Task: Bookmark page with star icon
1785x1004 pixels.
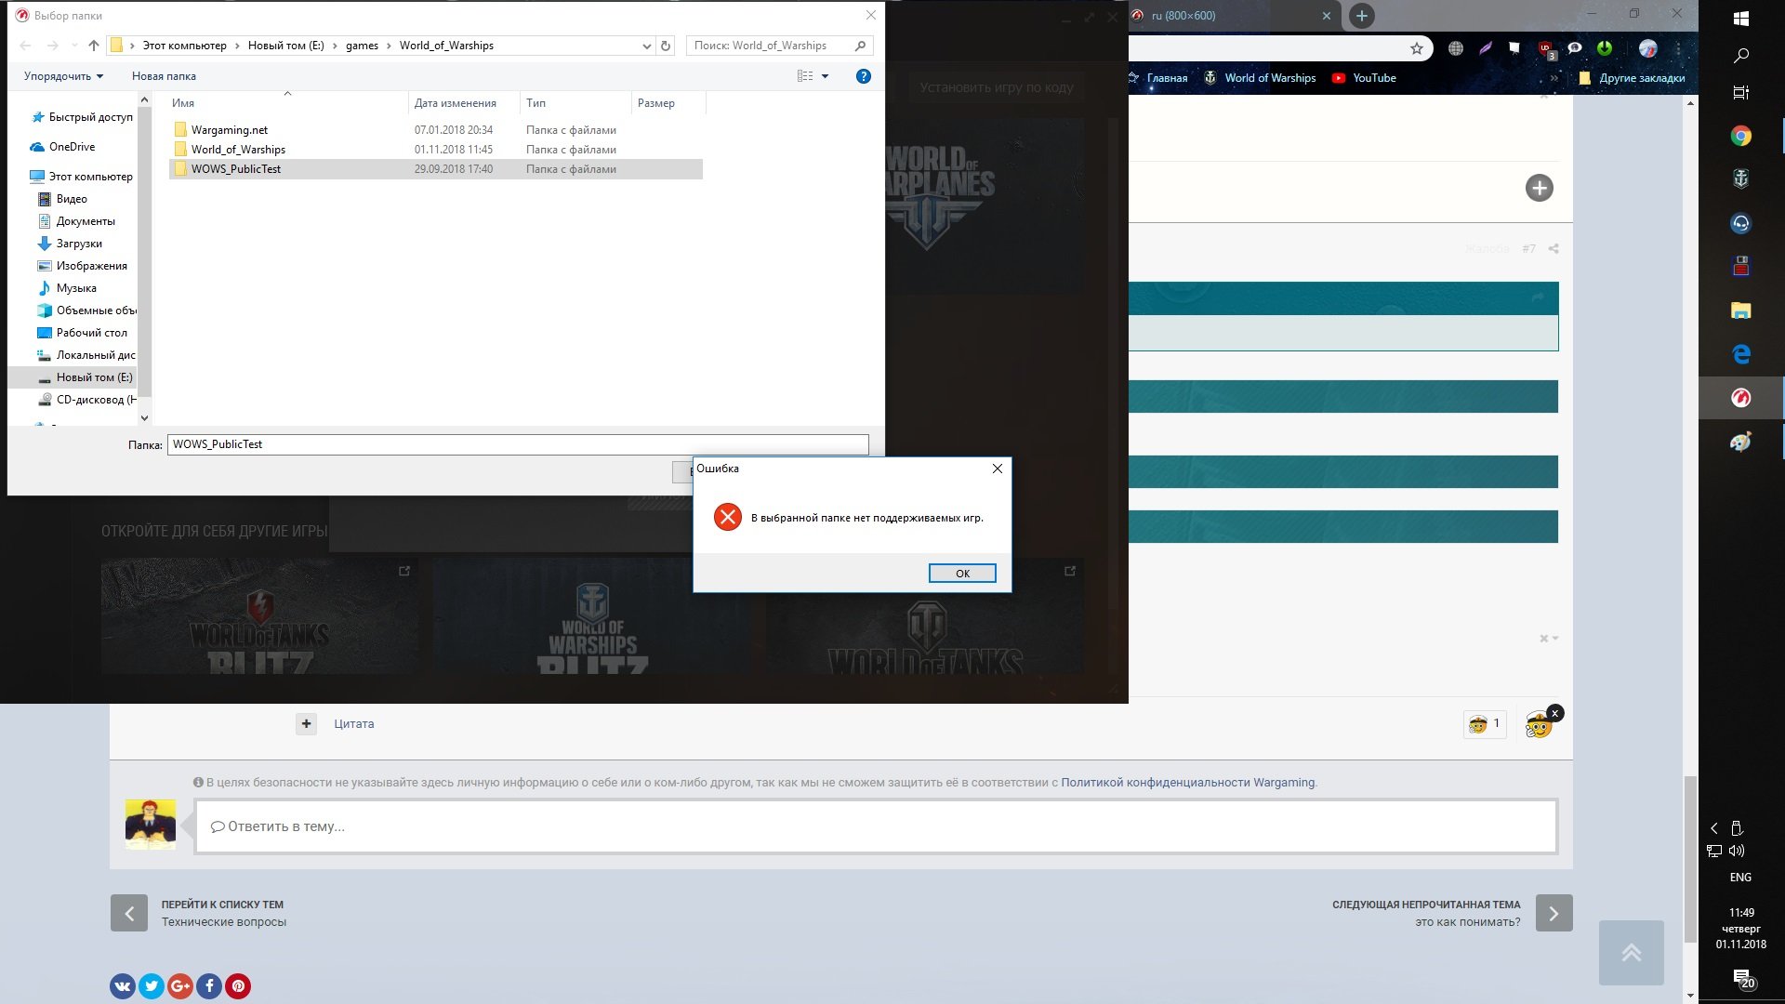Action: pyautogui.click(x=1417, y=48)
